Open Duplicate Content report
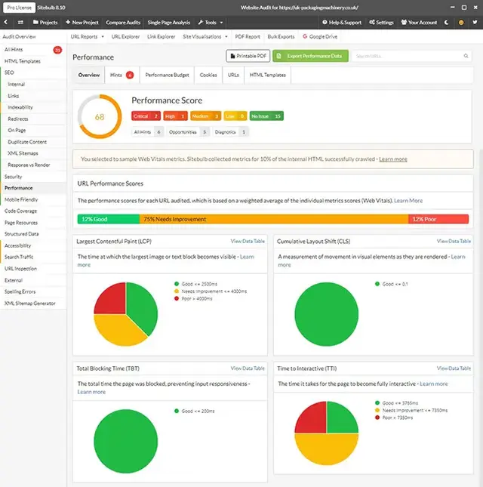This screenshot has width=483, height=487. [27, 142]
